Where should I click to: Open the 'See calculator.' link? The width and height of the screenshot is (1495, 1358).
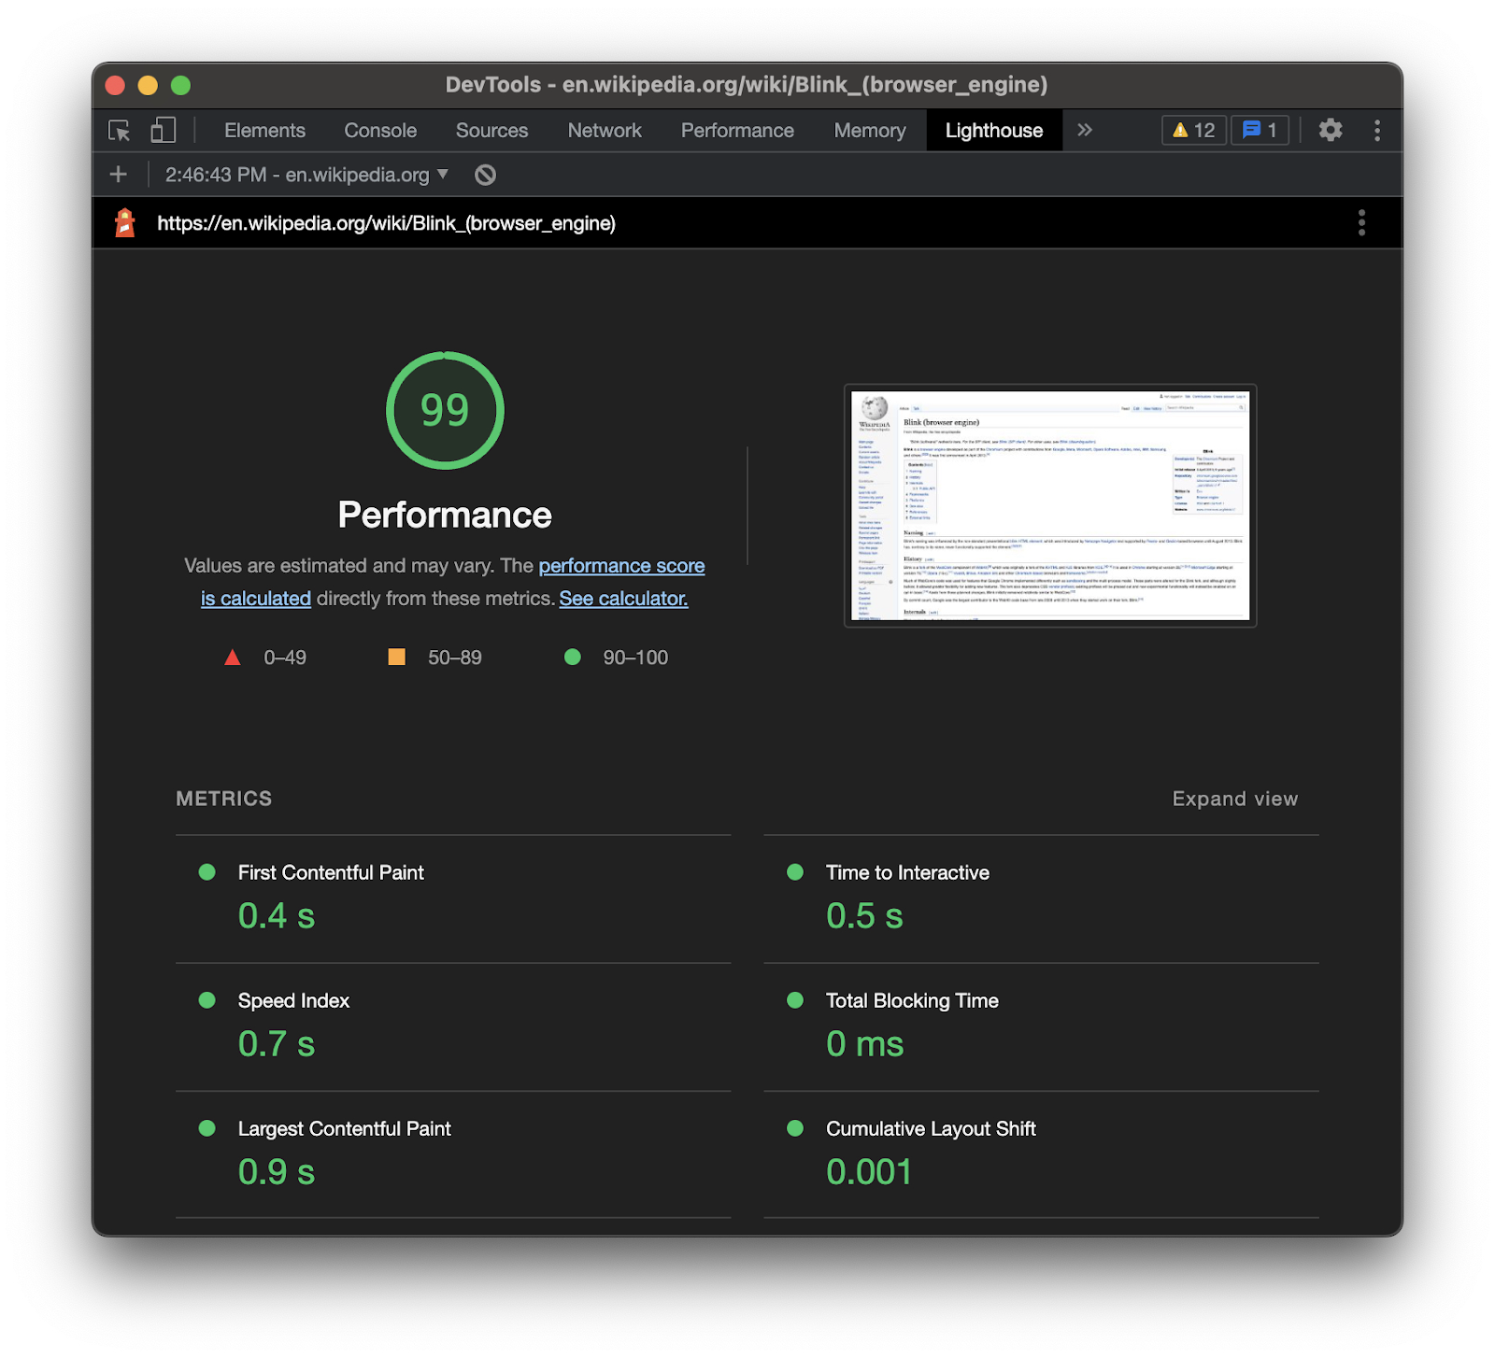click(623, 598)
